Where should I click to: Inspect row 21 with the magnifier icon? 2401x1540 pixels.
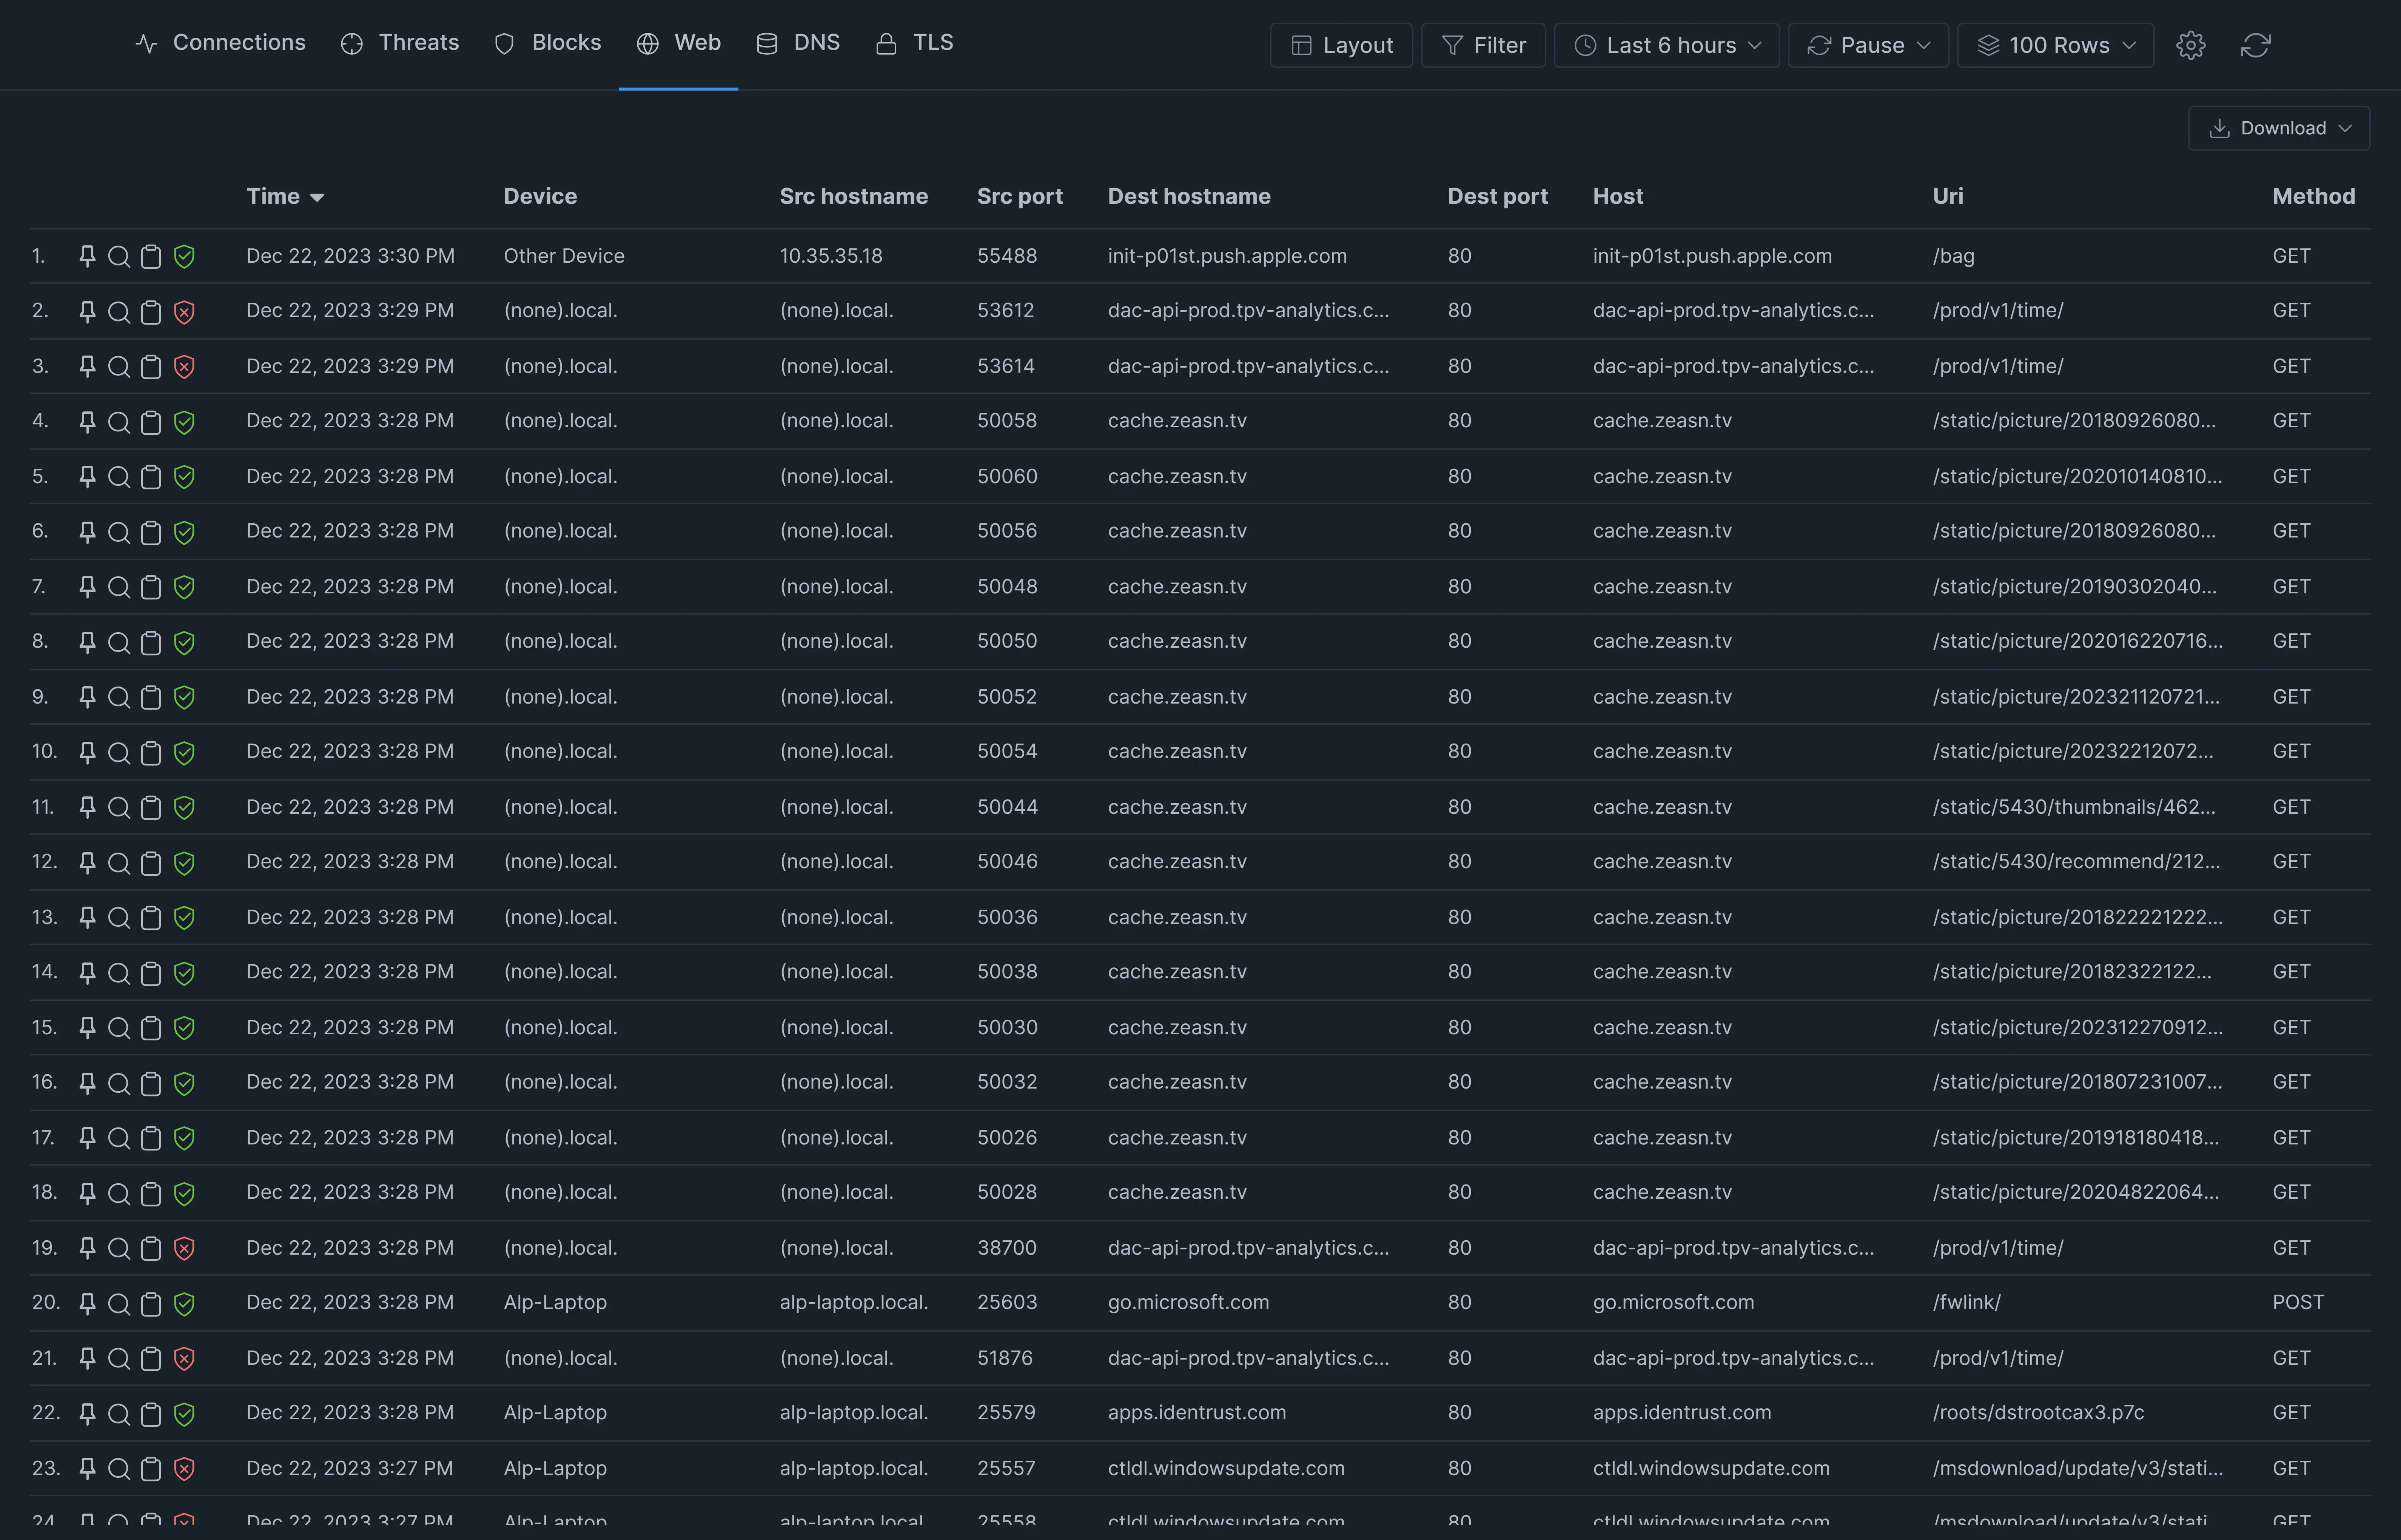[118, 1358]
